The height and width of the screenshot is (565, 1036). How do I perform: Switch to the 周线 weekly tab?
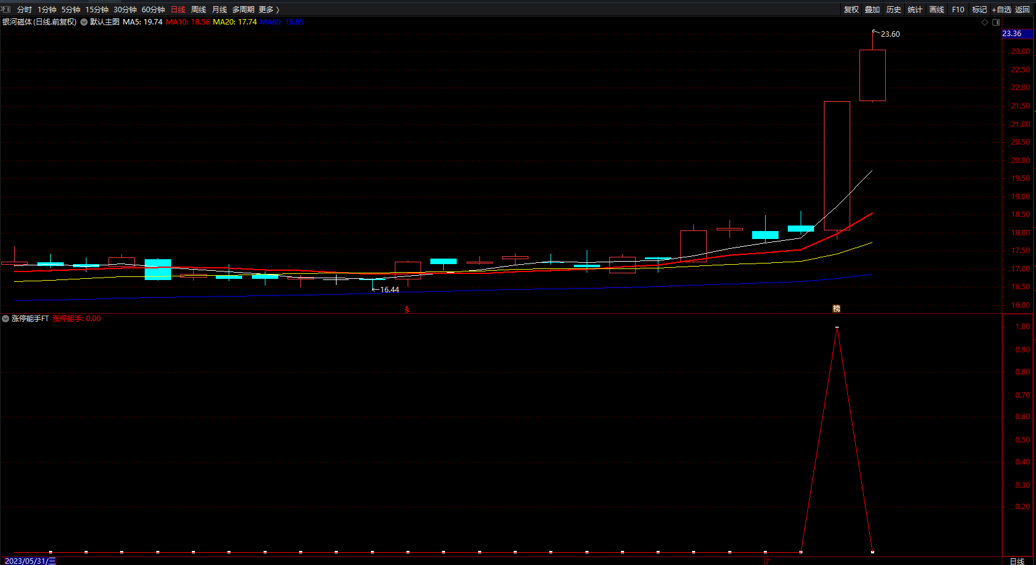point(199,10)
